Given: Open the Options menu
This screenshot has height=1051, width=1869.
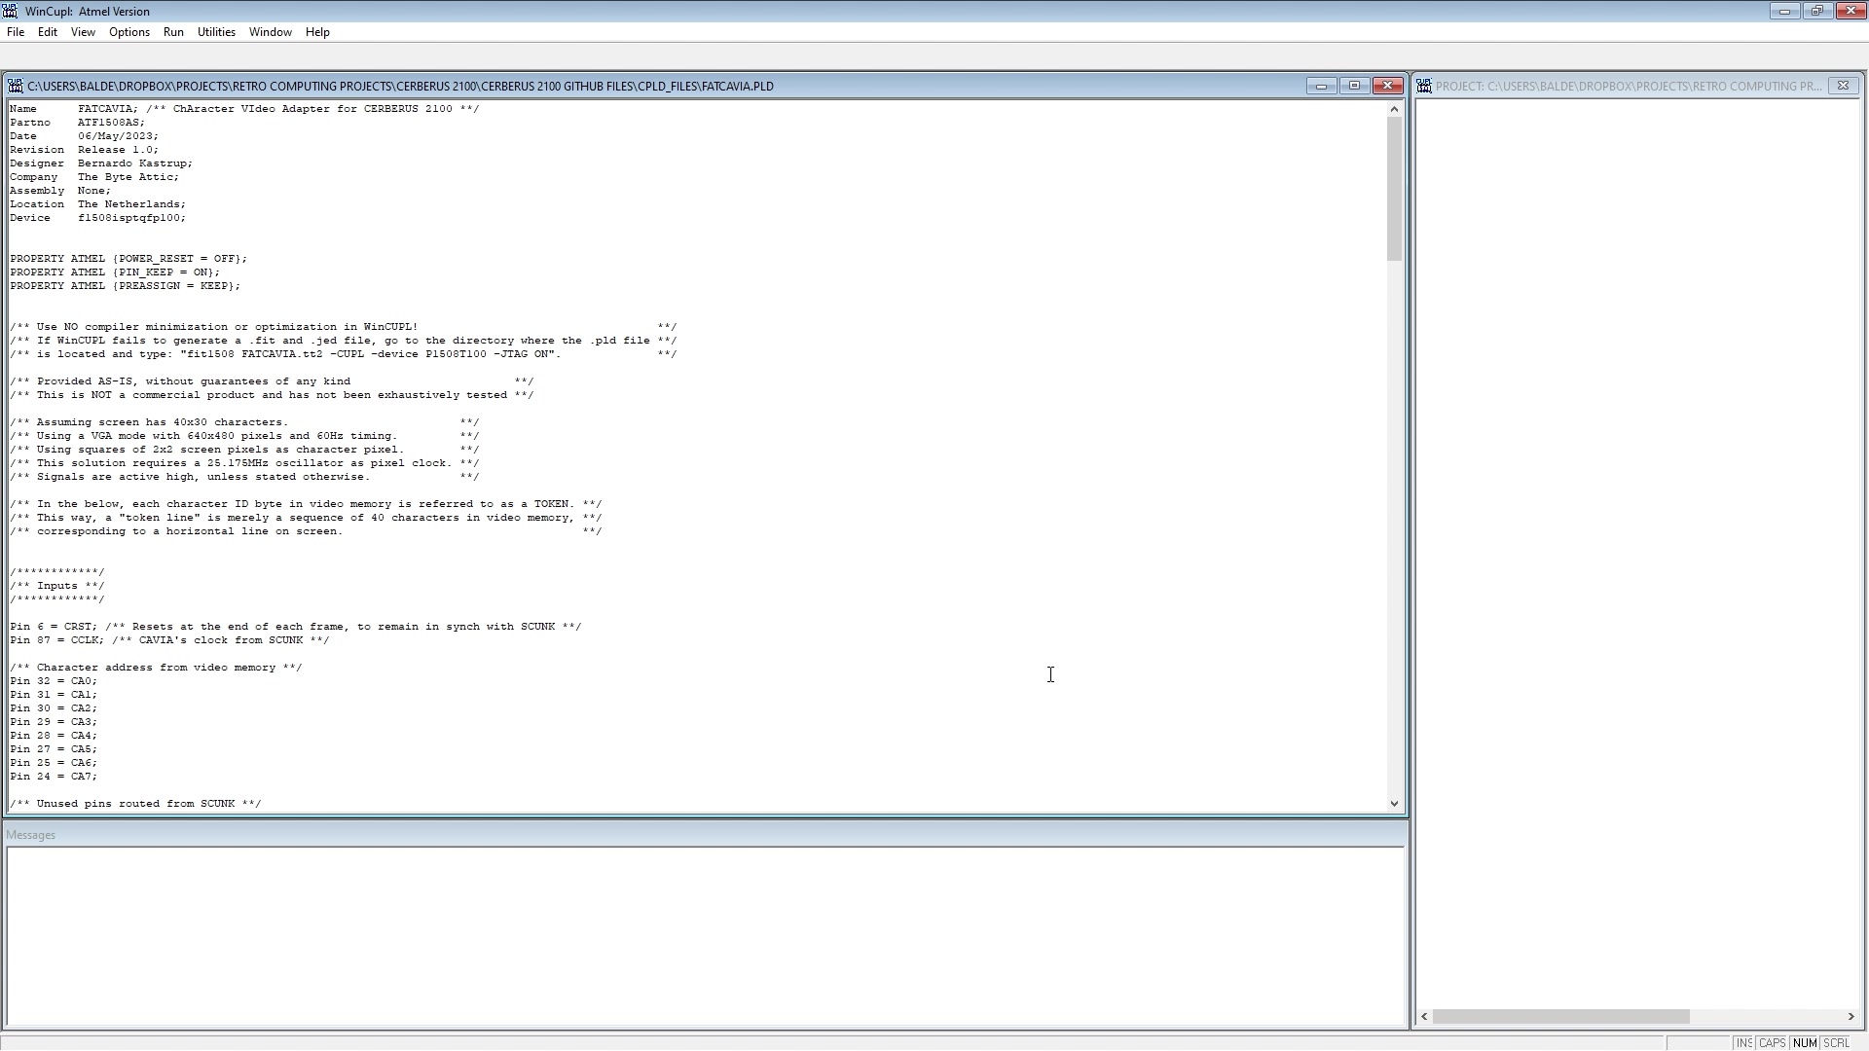Looking at the screenshot, I should coord(129,32).
